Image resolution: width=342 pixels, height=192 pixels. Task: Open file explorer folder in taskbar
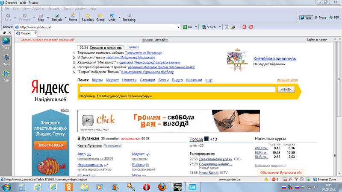pos(84,187)
